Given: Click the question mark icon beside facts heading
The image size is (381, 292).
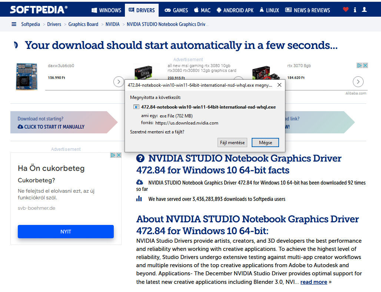Looking at the screenshot, I should point(140,158).
